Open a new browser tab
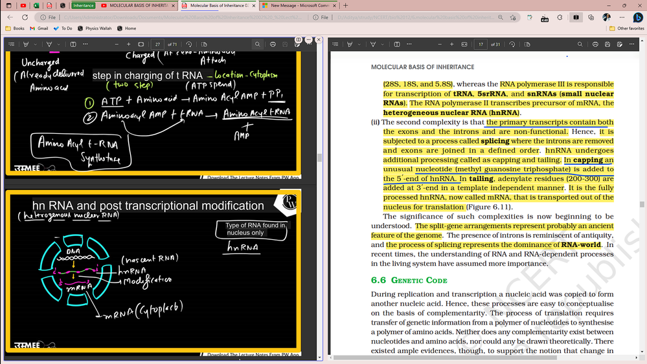This screenshot has height=364, width=647. [x=346, y=5]
